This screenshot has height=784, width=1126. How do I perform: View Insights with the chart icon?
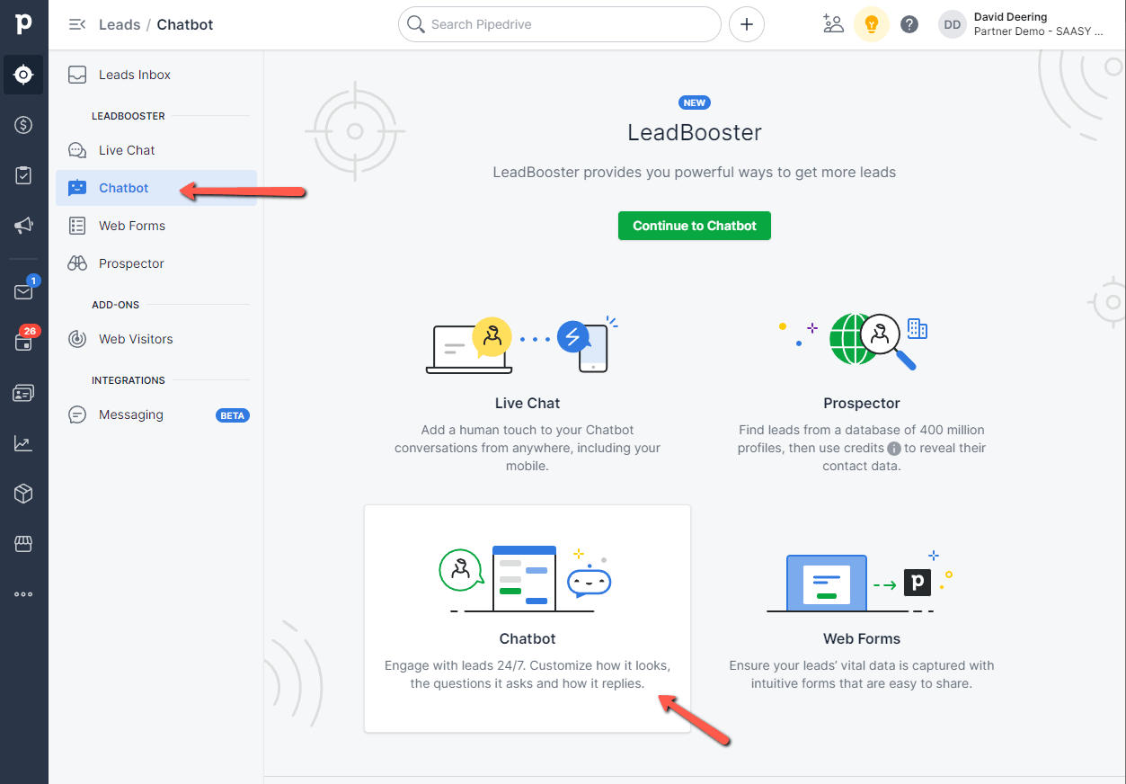click(x=23, y=442)
